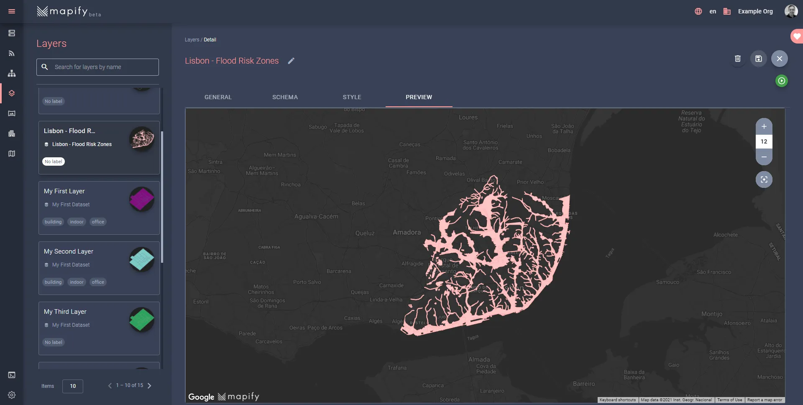Go to the previous page of layers
The width and height of the screenshot is (803, 405).
[x=110, y=386]
